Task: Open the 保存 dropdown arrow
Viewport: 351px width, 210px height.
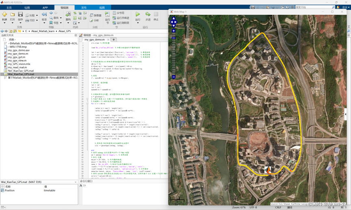Action: tap(20, 23)
